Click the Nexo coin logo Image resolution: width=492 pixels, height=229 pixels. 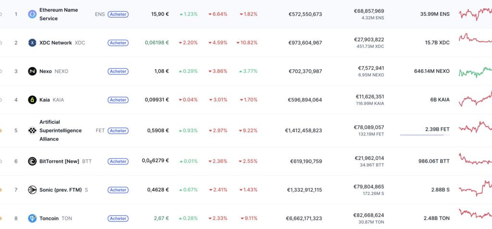coord(32,71)
